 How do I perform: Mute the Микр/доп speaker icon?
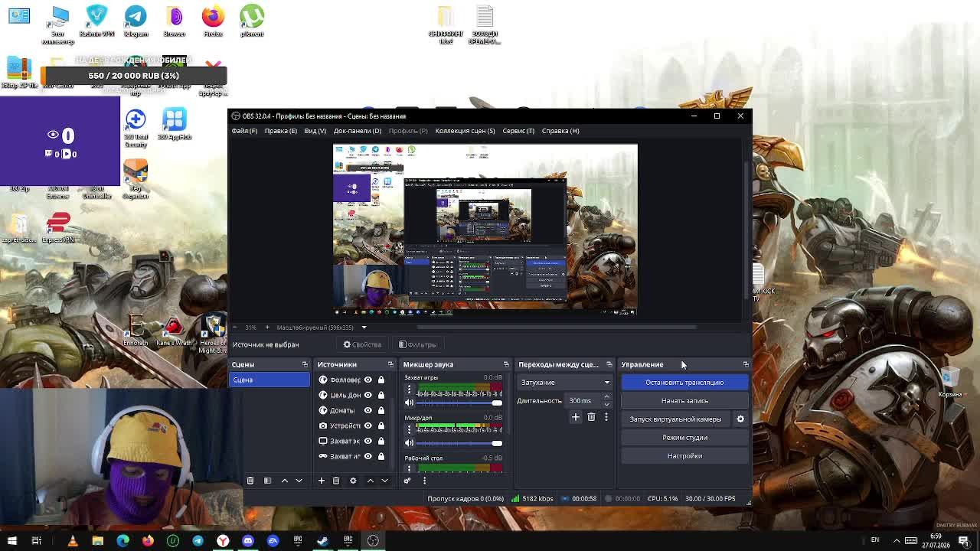(x=409, y=443)
